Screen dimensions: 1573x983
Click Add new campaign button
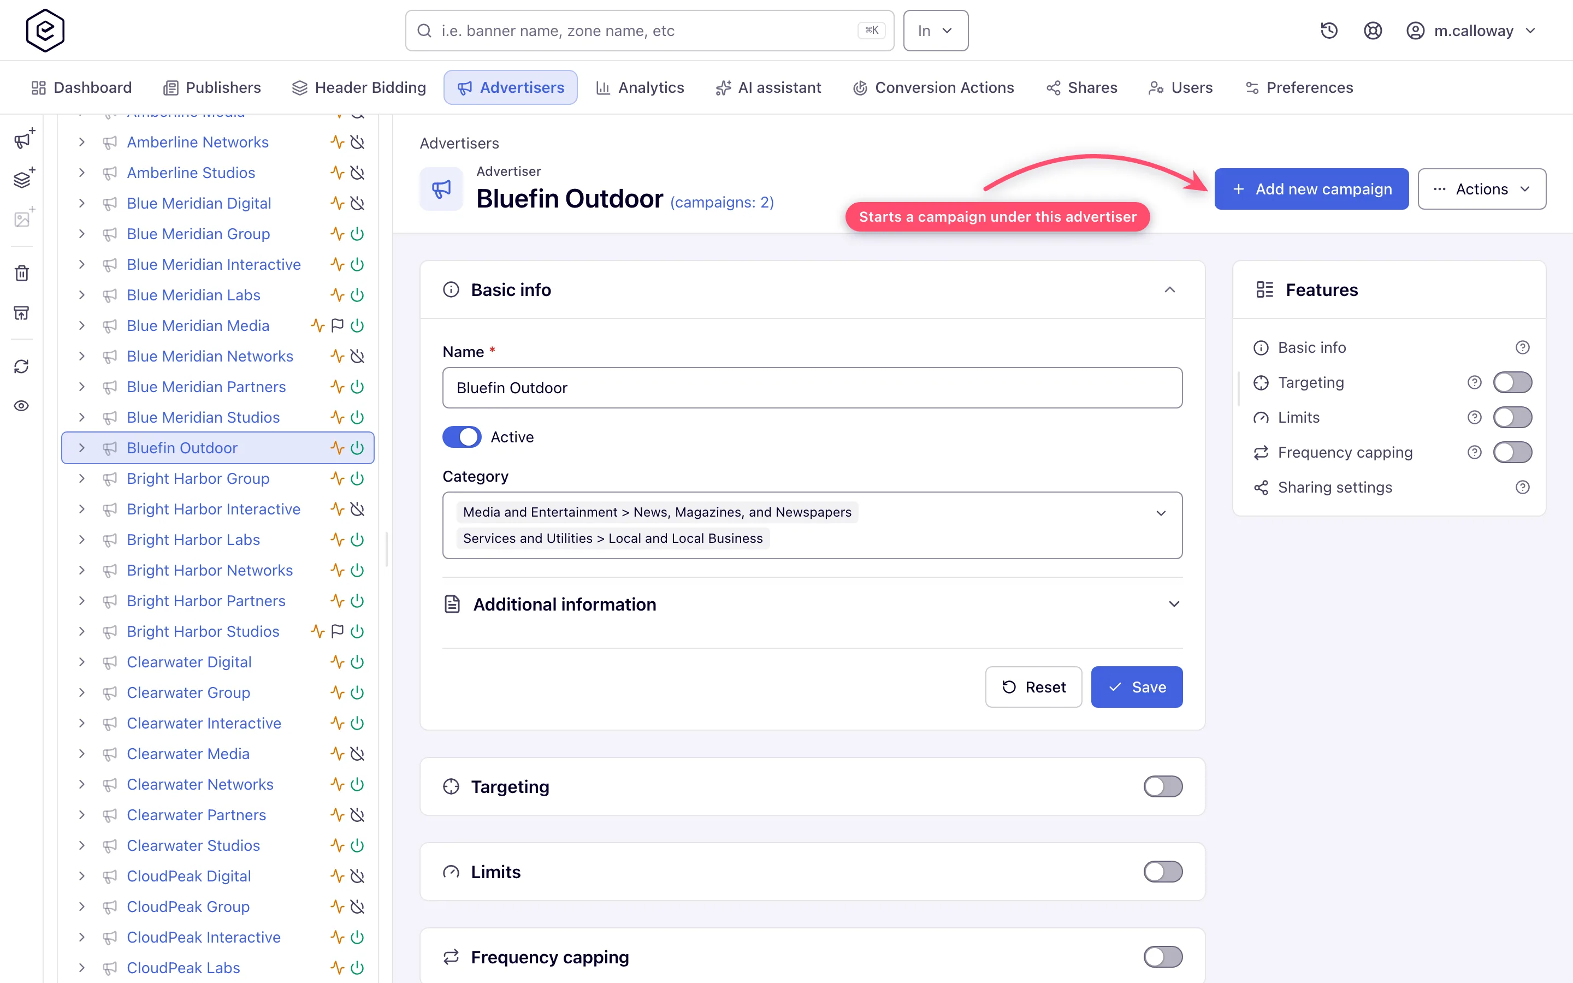[1311, 189]
